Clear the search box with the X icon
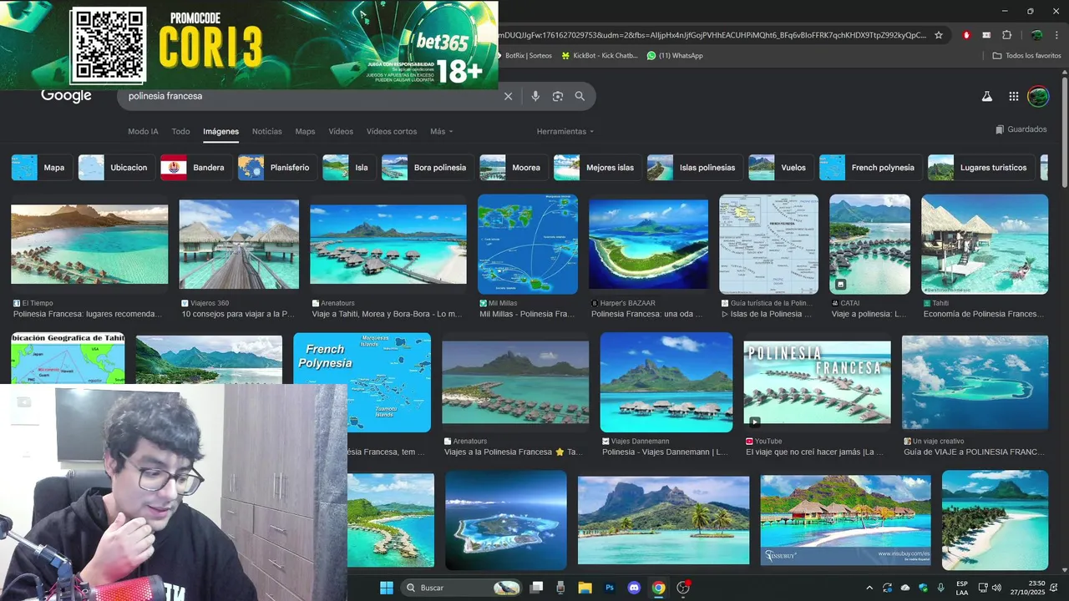 [x=508, y=96]
